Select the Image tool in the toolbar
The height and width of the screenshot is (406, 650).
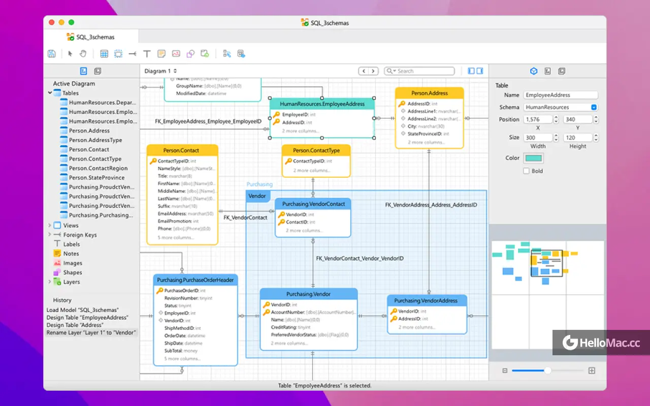click(176, 53)
